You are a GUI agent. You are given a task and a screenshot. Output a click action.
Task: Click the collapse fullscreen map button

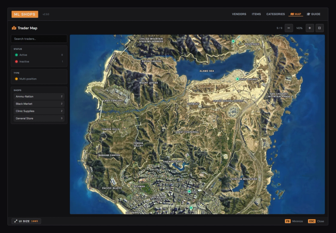(320, 28)
